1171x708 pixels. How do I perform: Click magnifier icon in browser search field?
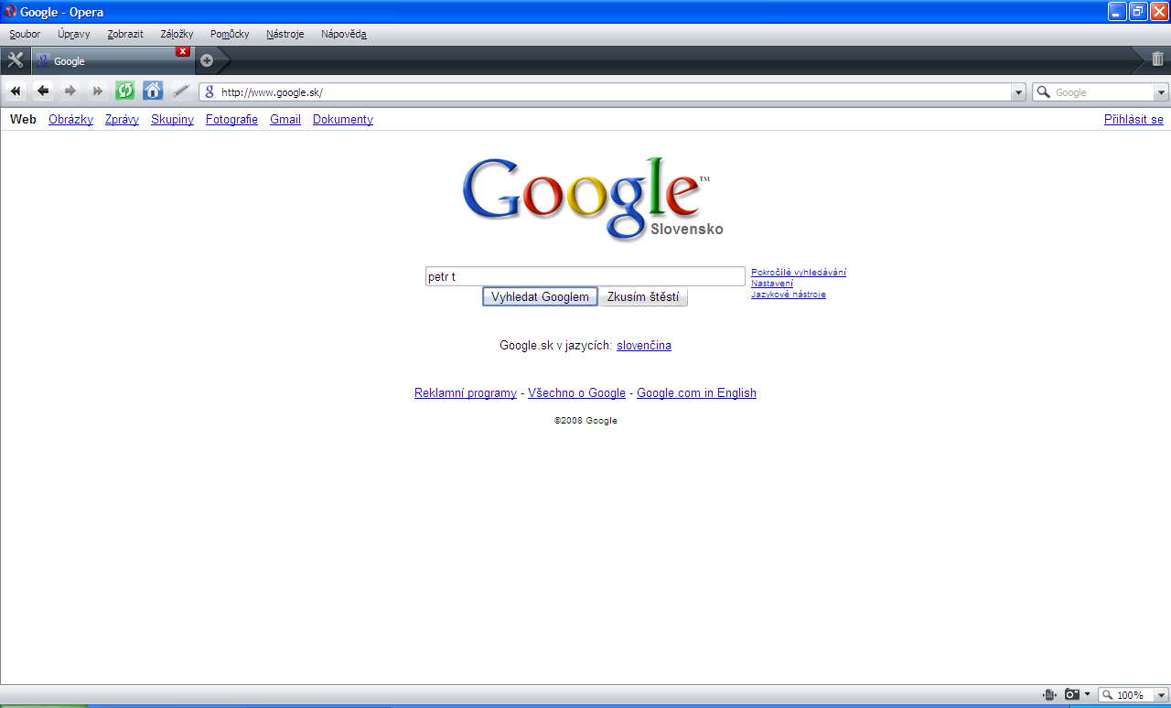1043,92
